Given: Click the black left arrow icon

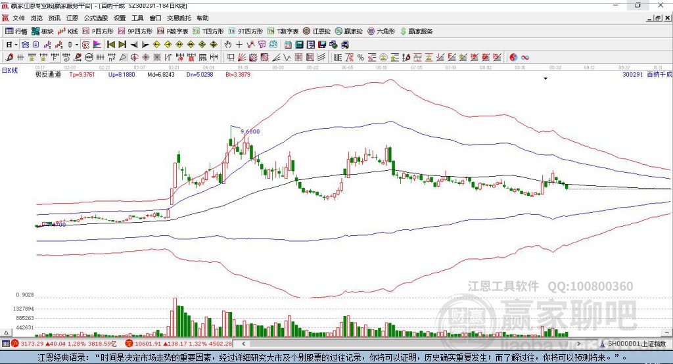Looking at the screenshot, I should 134,45.
